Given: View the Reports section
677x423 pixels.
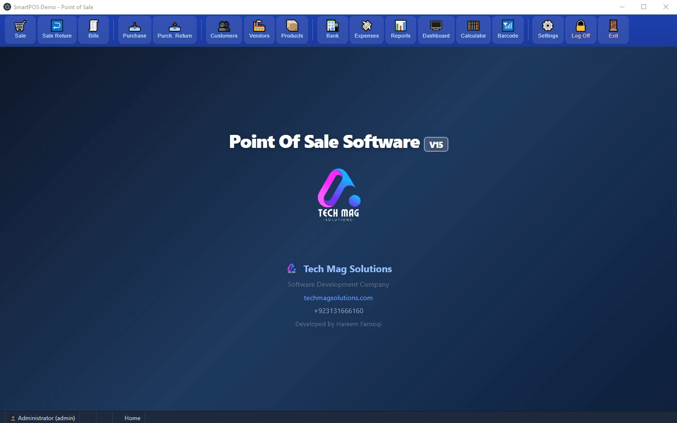Looking at the screenshot, I should (x=400, y=29).
